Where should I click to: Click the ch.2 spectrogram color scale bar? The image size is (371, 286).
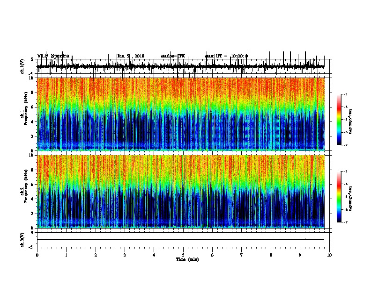[339, 197]
